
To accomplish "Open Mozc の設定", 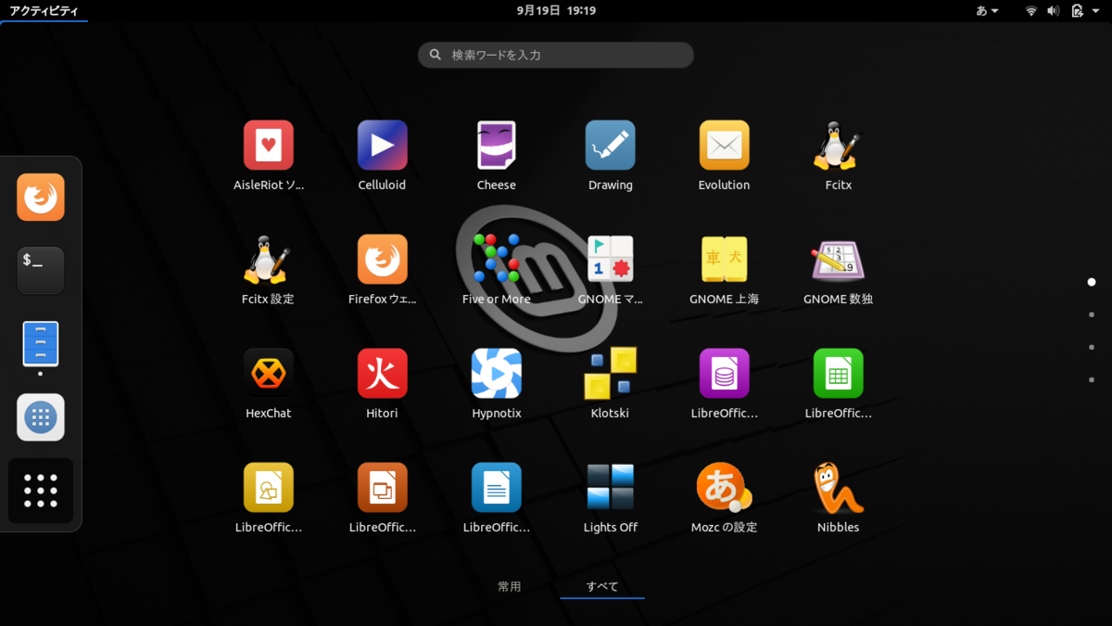I will pyautogui.click(x=724, y=488).
